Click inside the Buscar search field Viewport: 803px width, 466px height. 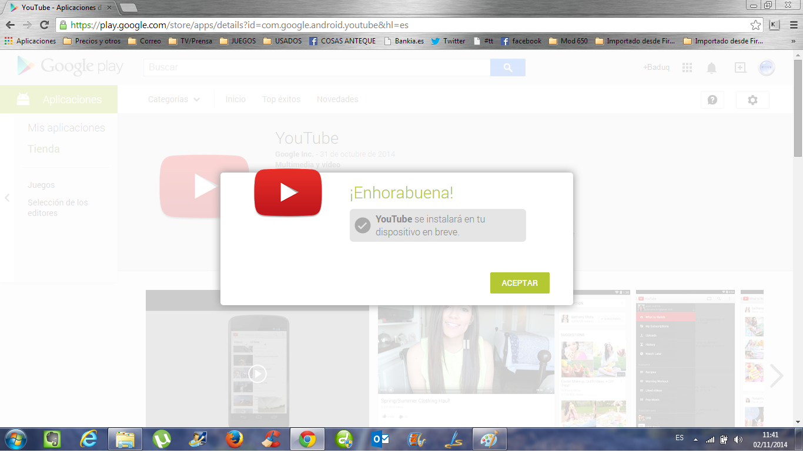(316, 67)
